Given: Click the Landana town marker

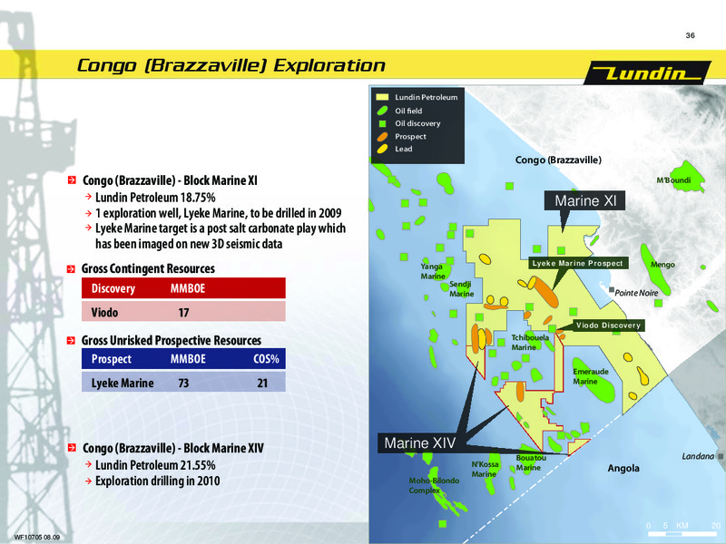Looking at the screenshot, I should tap(721, 456).
